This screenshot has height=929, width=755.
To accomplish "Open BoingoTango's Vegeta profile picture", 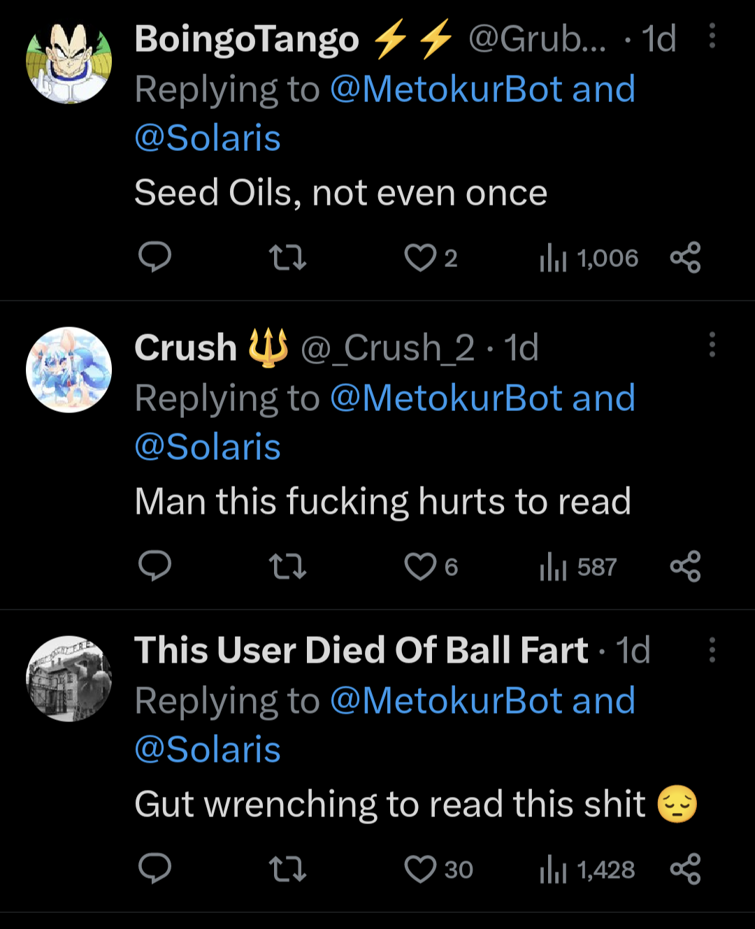I will coord(69,62).
